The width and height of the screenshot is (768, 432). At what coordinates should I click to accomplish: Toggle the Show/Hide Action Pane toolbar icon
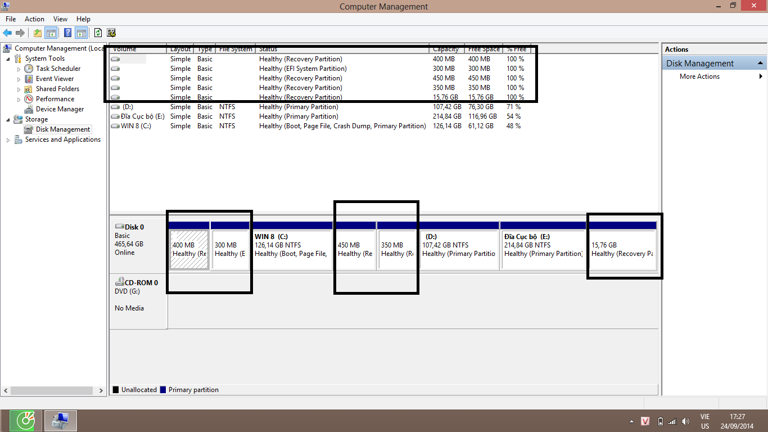(82, 33)
